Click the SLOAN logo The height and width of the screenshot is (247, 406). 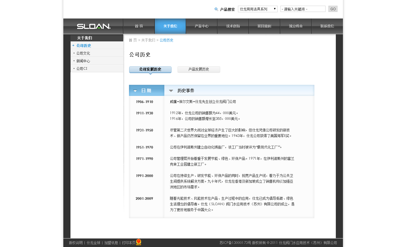93,26
